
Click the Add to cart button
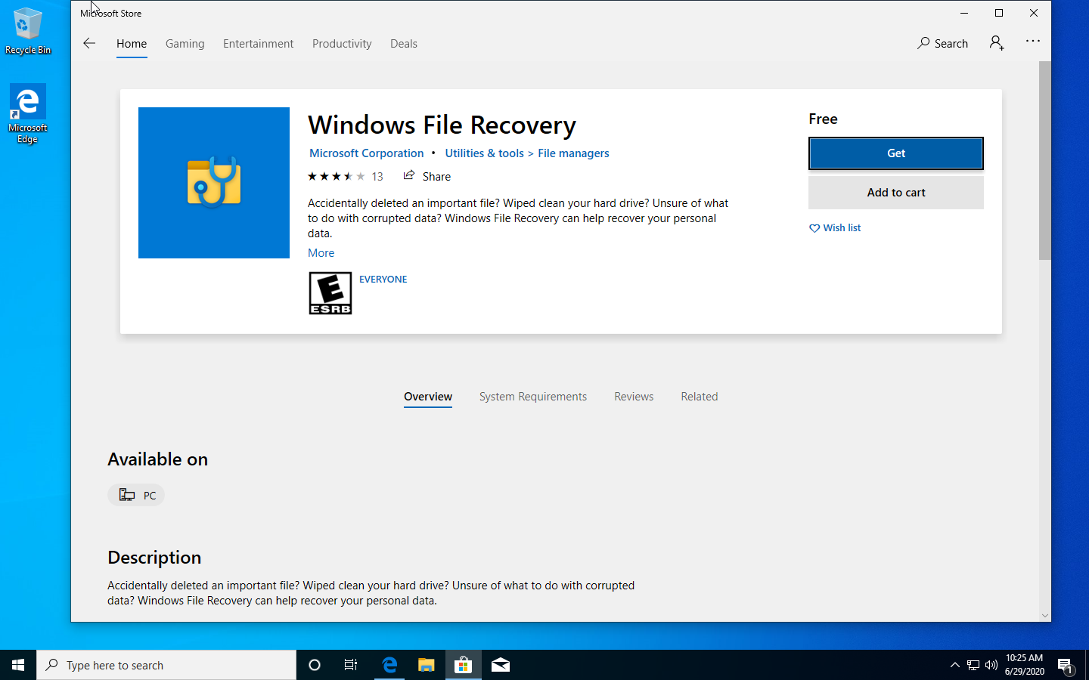click(x=895, y=192)
